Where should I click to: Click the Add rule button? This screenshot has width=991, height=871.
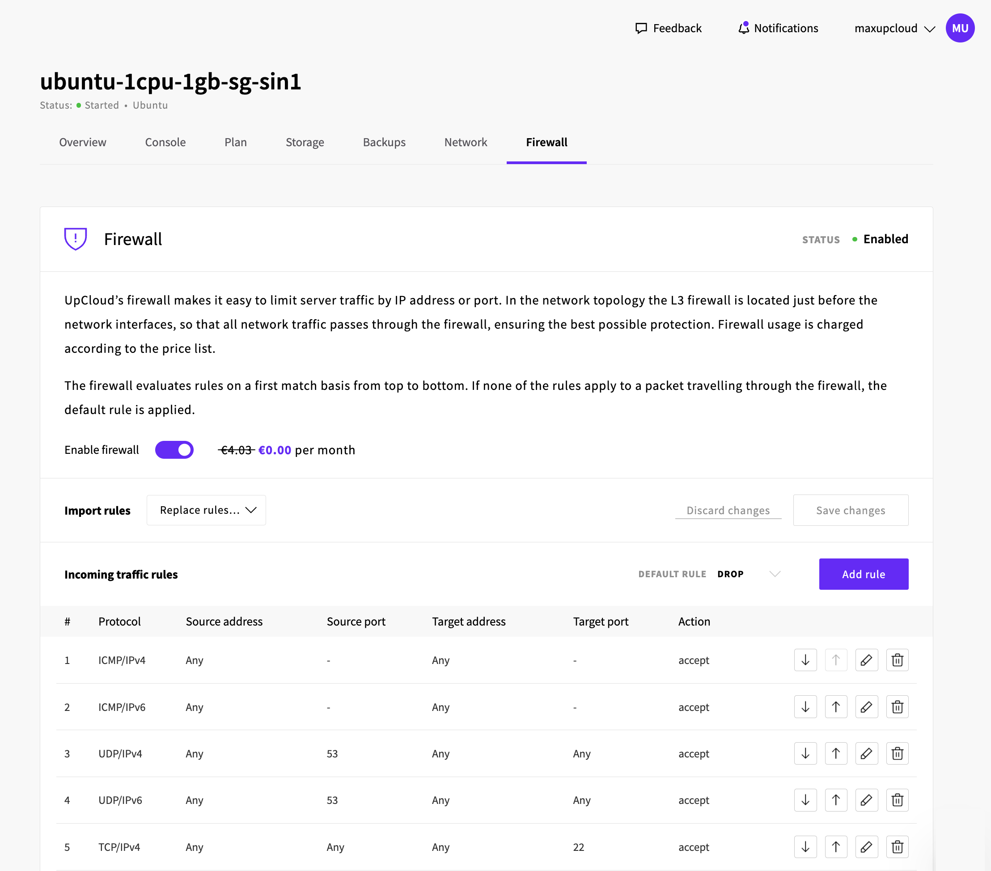(864, 574)
